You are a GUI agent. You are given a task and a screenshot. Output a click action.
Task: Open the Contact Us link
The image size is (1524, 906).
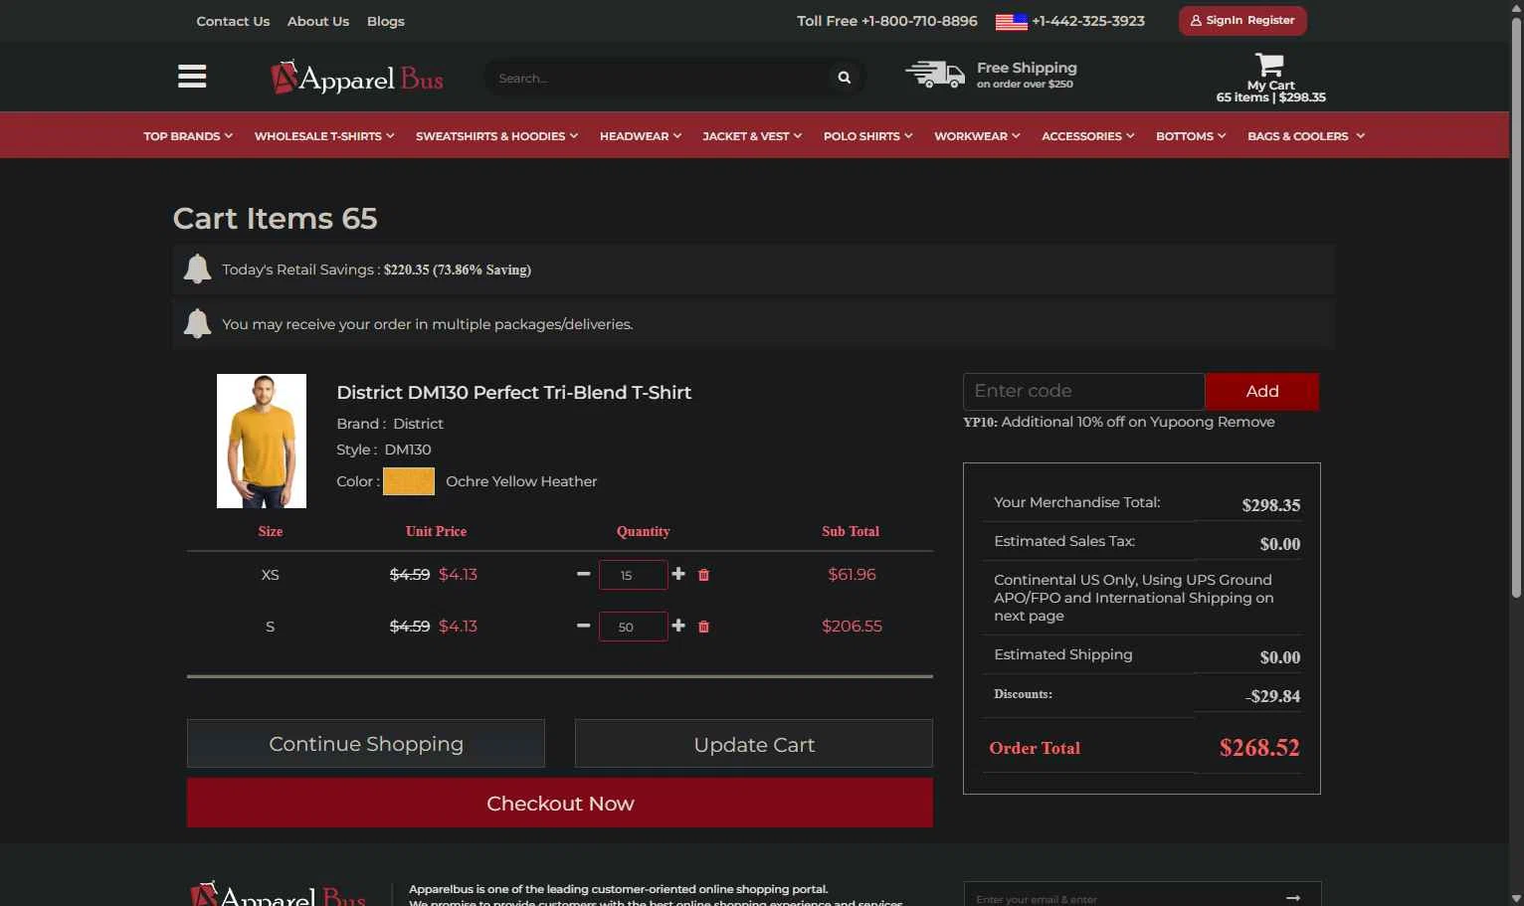coord(233,21)
